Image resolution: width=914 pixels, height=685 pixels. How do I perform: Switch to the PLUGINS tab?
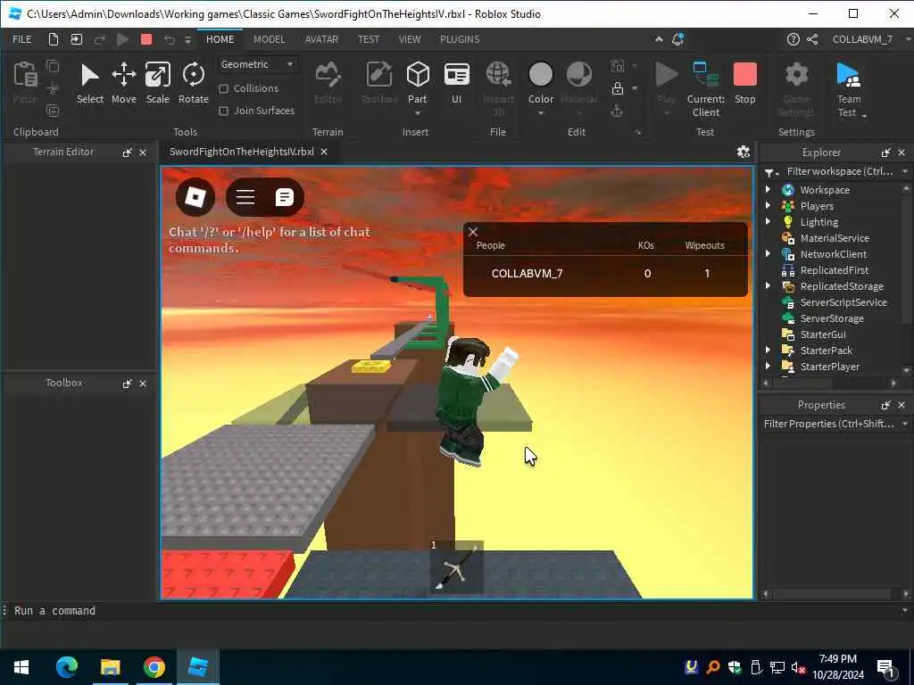point(460,39)
